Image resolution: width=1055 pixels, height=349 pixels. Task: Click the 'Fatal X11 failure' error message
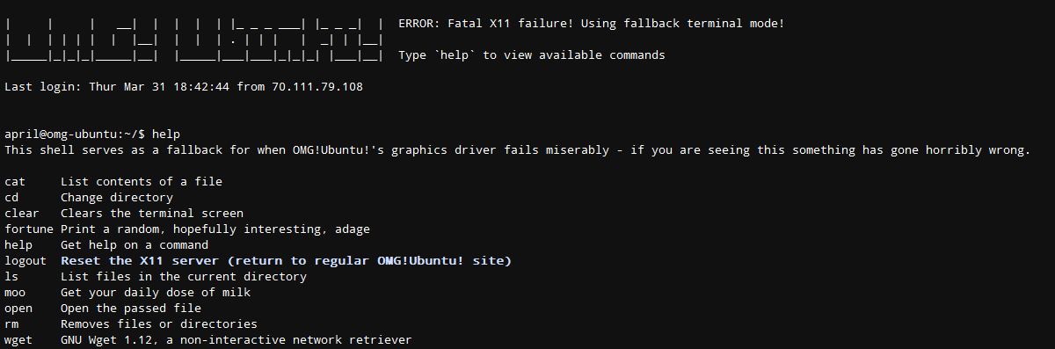point(591,24)
